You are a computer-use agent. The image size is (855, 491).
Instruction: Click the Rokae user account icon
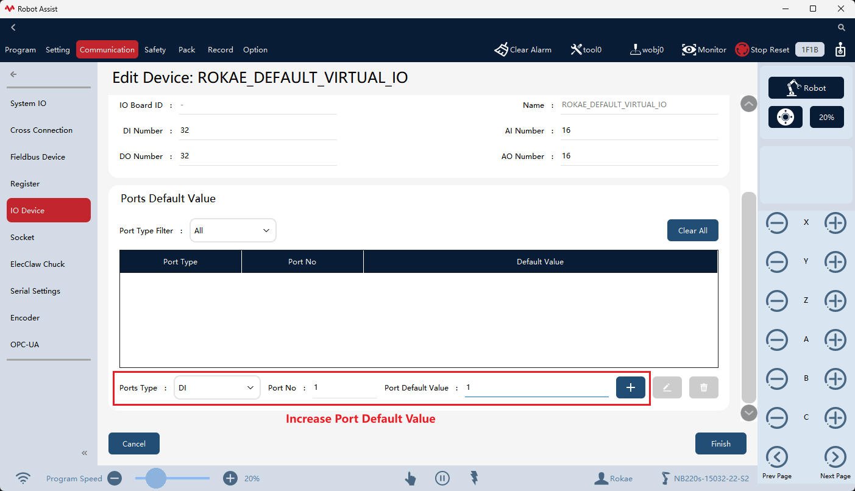(x=601, y=478)
